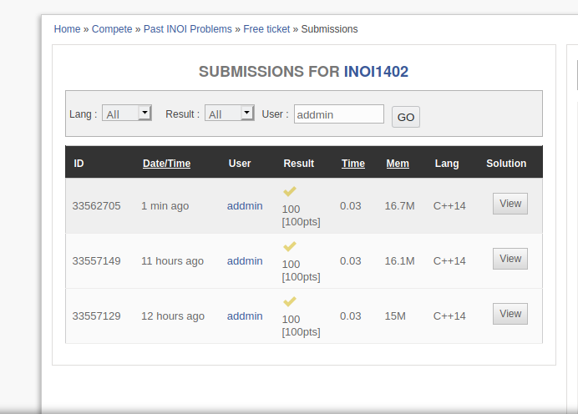Open addmin profile for submission 33562705
578x414 pixels.
coord(245,206)
